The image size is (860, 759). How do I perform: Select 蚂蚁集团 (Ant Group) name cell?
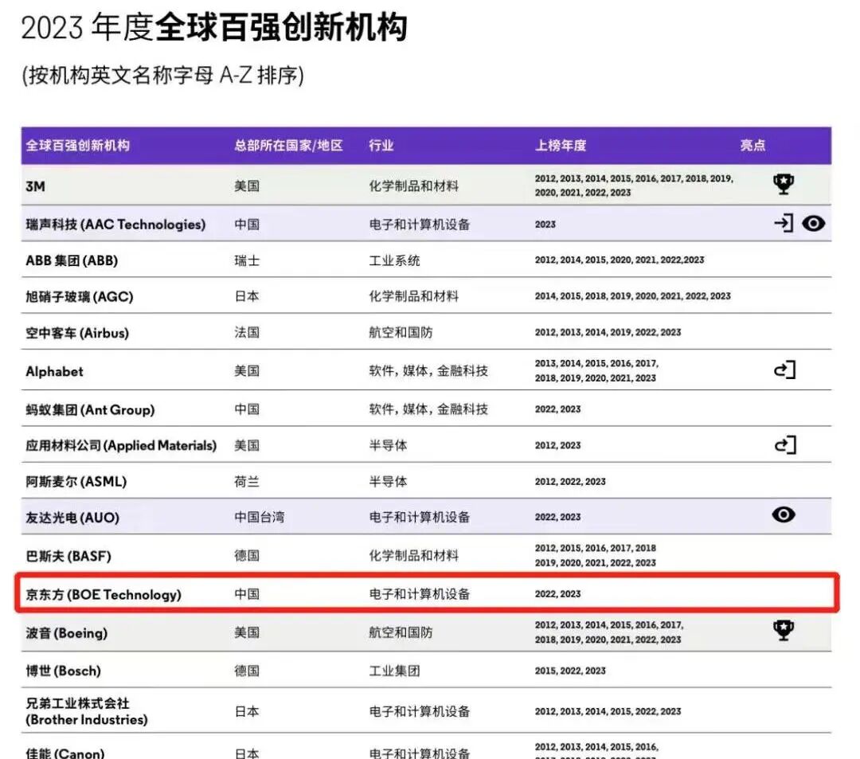pos(90,409)
